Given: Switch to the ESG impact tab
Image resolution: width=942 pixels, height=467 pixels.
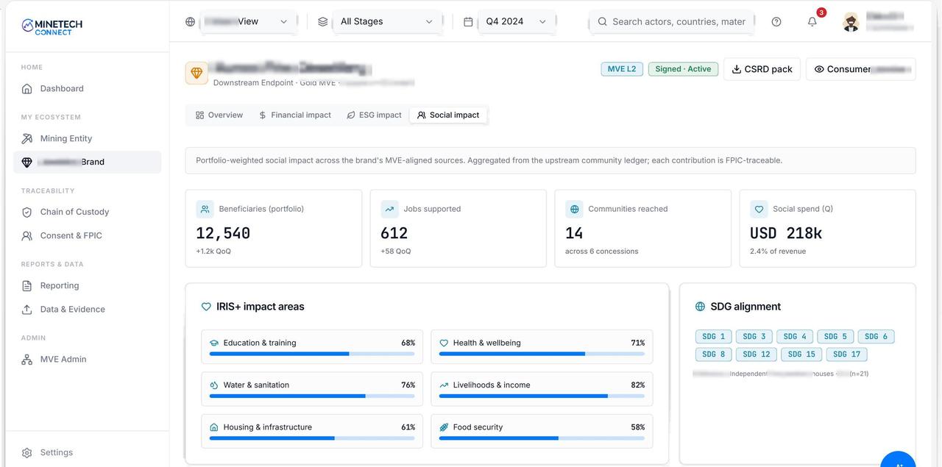Looking at the screenshot, I should tap(374, 115).
